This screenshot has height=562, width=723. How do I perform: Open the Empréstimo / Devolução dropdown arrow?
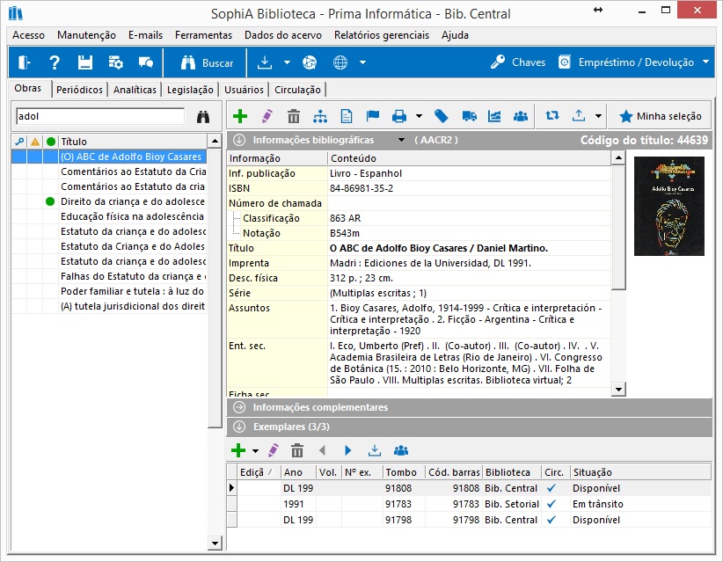(x=705, y=62)
